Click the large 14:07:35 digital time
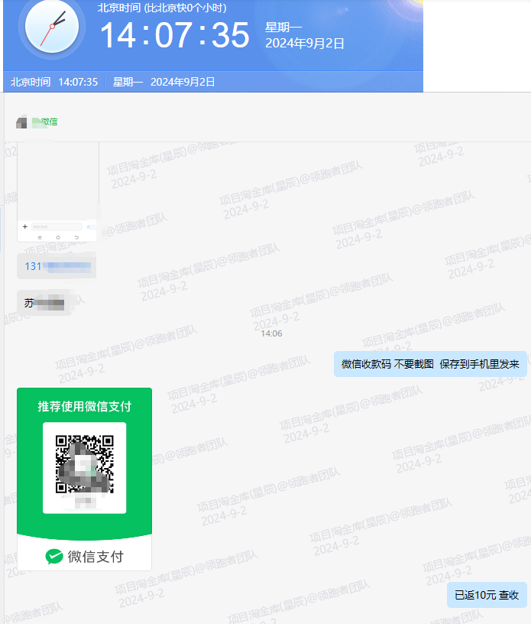531x624 pixels. point(175,35)
